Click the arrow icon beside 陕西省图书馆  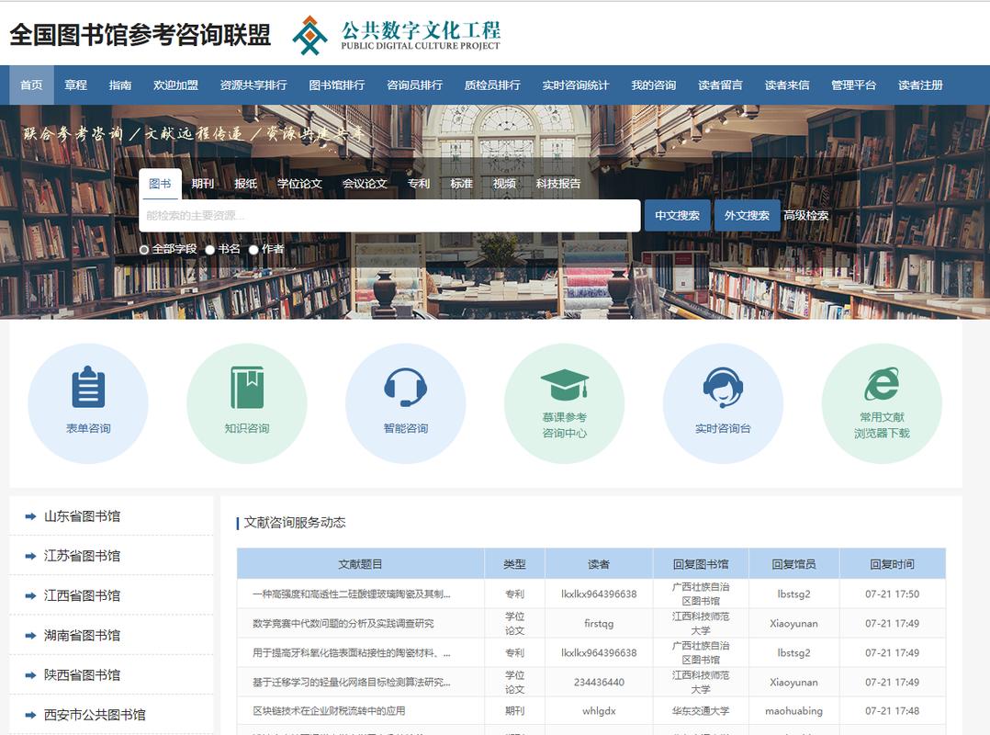coord(30,675)
